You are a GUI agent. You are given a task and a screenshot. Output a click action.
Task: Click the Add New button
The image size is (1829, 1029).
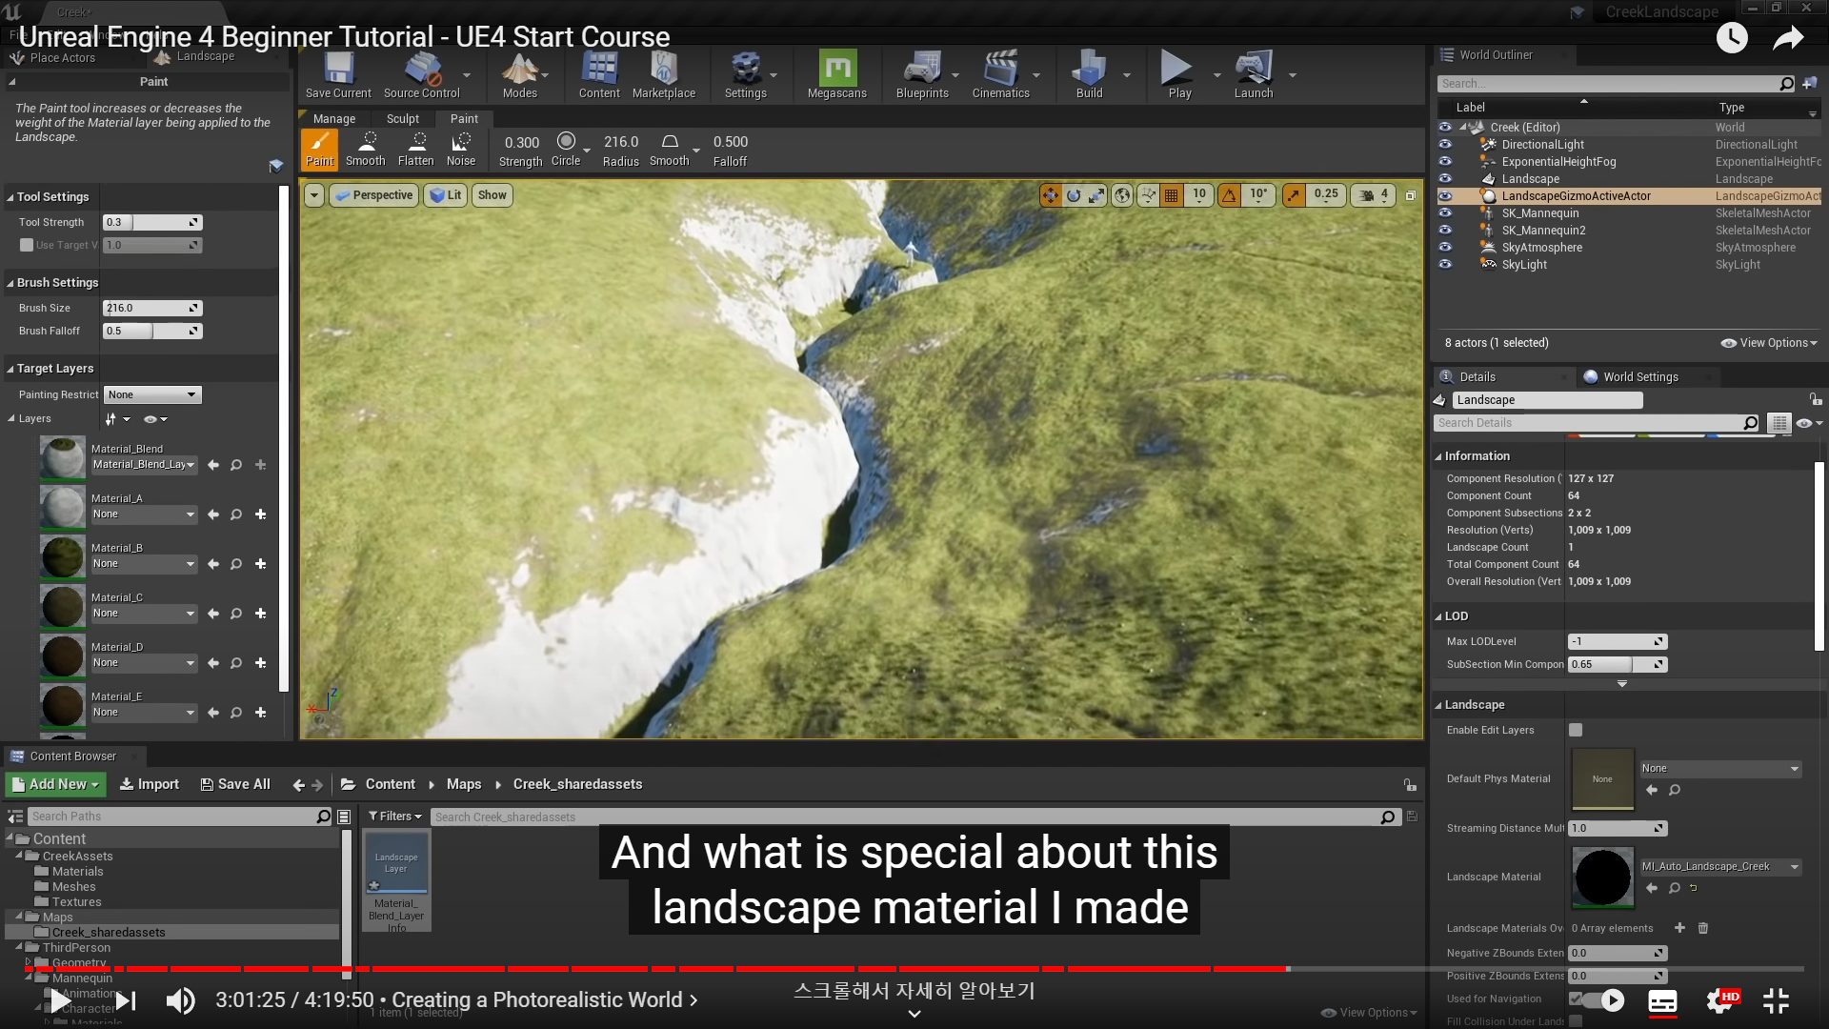(x=55, y=784)
